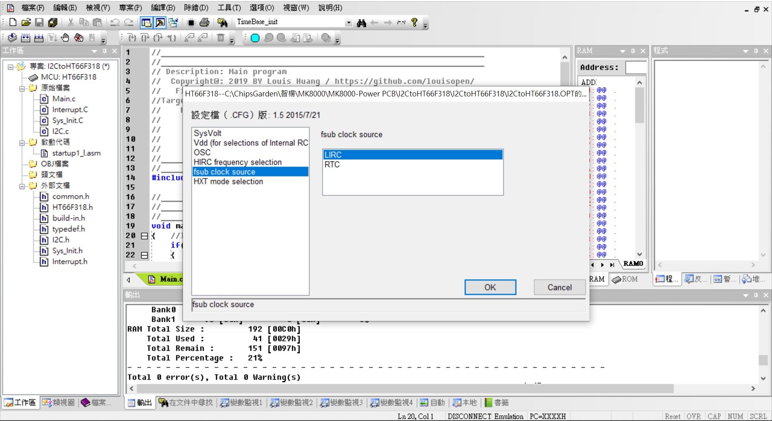This screenshot has height=421, width=772.
Task: Collapse code fold at line 20
Action: coord(144,236)
